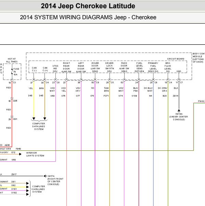205x206 pixels.
Task: Click circuit number 'E12'
Action: point(13,152)
